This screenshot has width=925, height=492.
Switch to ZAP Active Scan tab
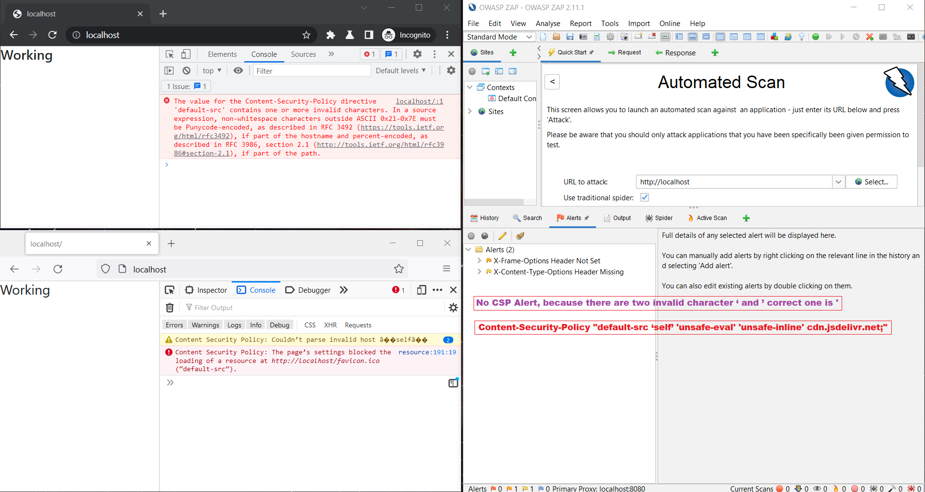[x=707, y=218]
